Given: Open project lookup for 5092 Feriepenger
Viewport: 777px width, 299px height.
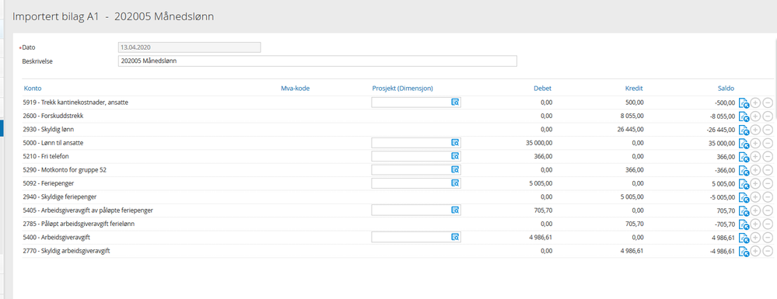Looking at the screenshot, I should pyautogui.click(x=456, y=183).
